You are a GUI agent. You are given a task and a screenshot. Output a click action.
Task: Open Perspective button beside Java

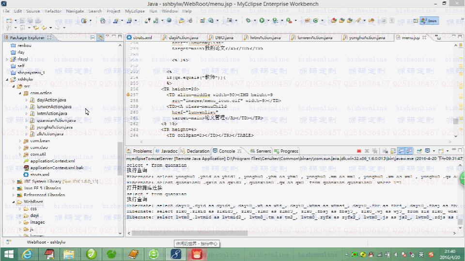[416, 21]
